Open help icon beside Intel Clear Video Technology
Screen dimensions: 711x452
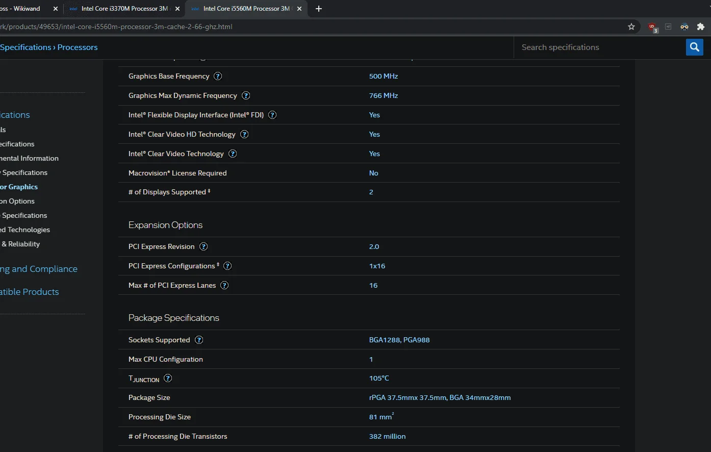tap(233, 154)
